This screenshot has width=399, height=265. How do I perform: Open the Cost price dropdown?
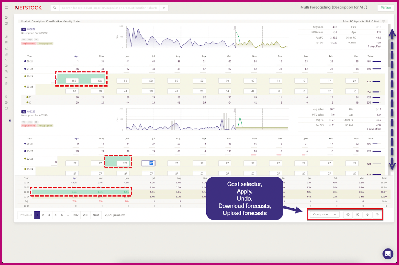point(325,214)
